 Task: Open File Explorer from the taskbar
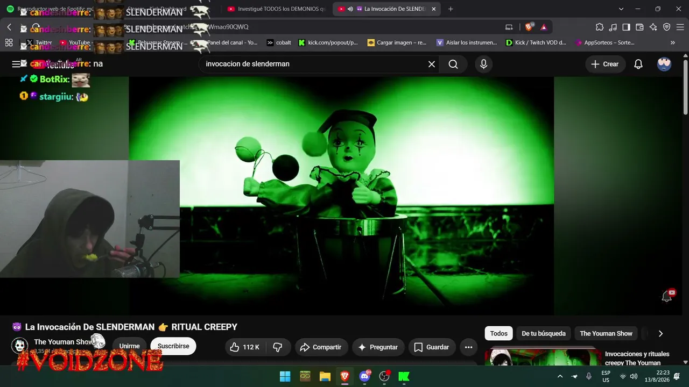pyautogui.click(x=325, y=376)
